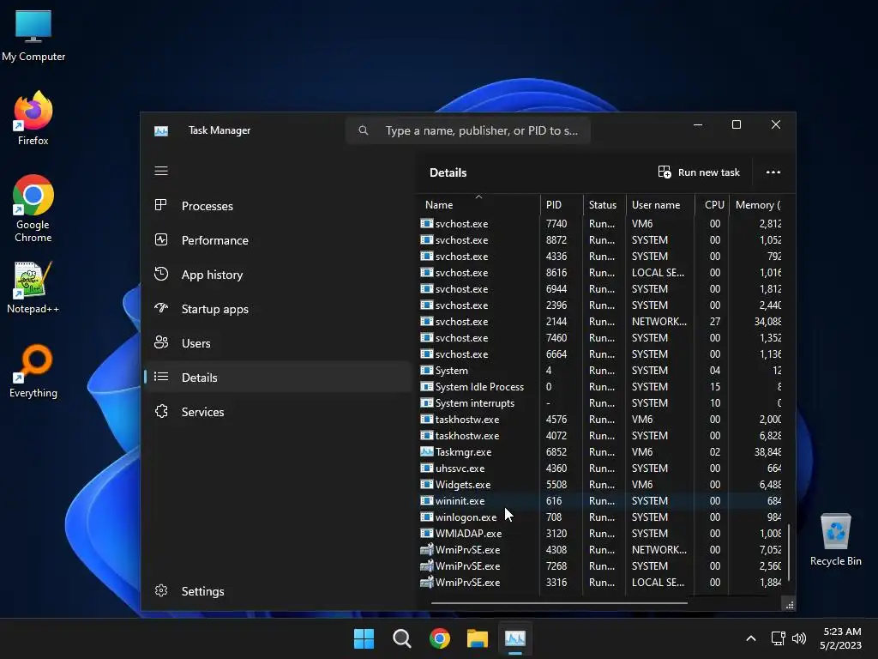This screenshot has height=659, width=878.
Task: Open Task Manager Settings
Action: 202,591
